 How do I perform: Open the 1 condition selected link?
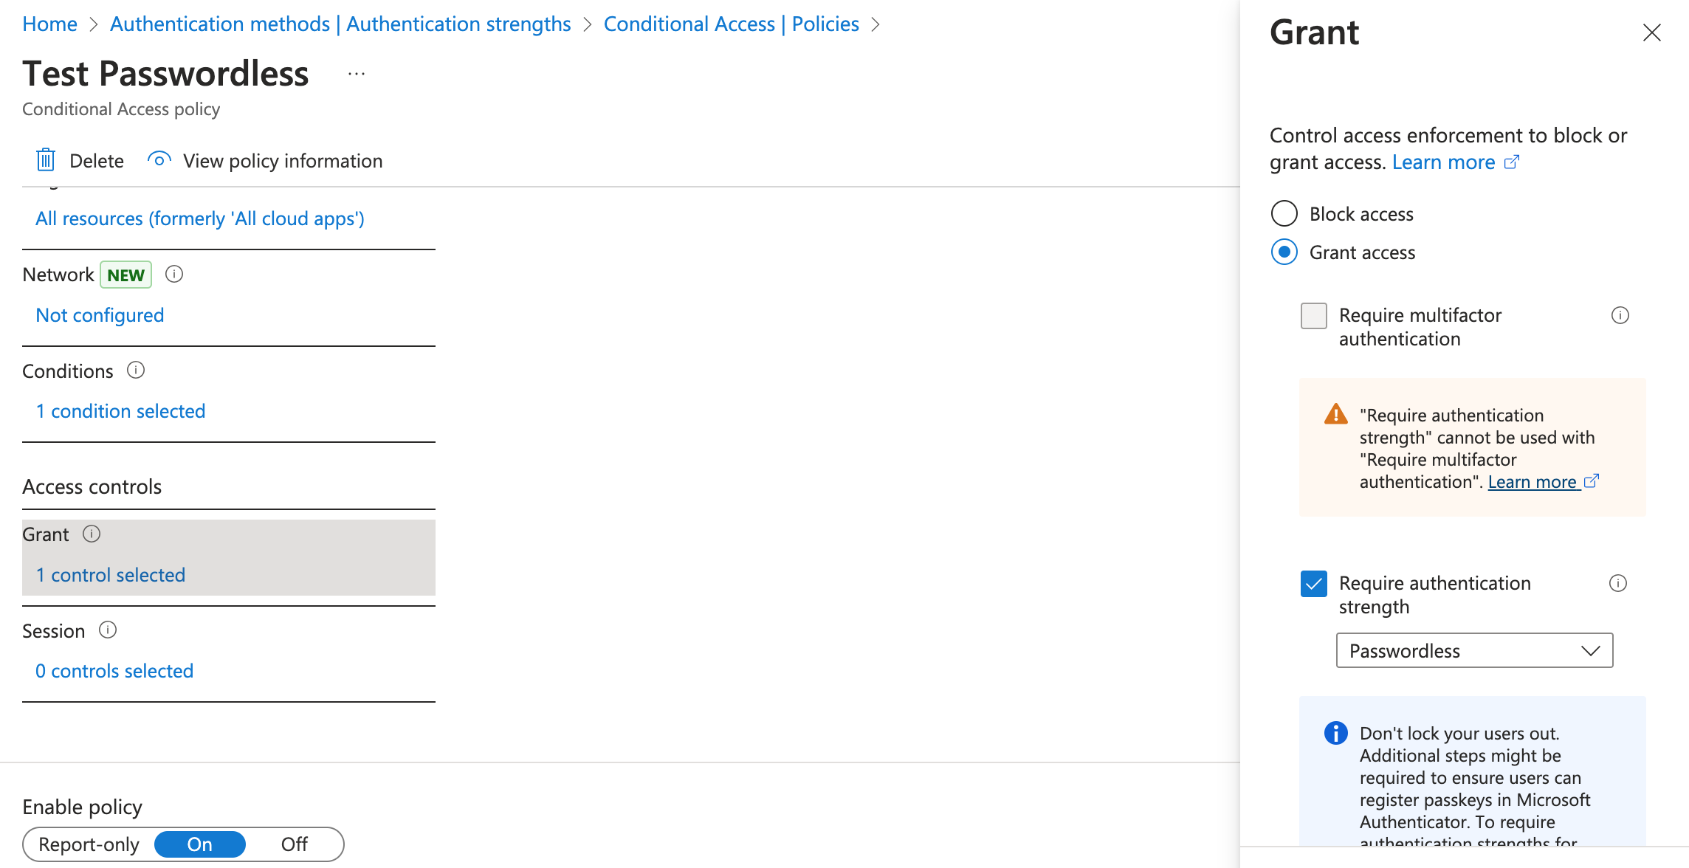point(120,410)
